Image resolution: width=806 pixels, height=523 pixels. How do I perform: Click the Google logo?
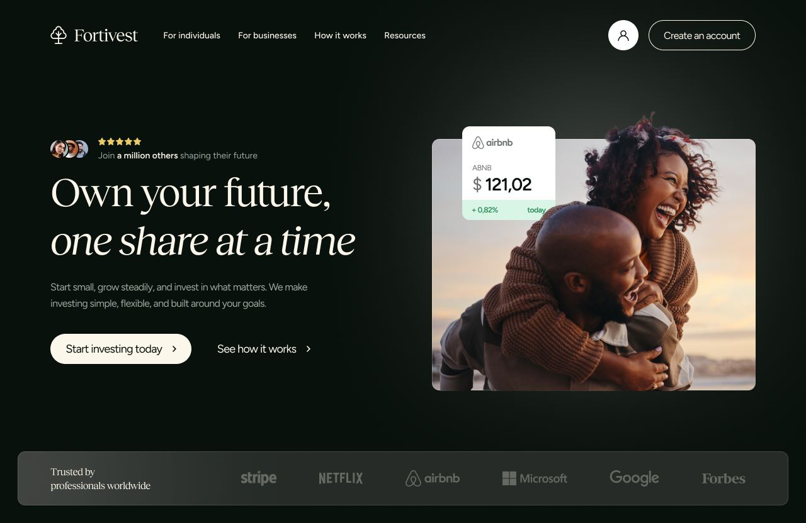[634, 478]
